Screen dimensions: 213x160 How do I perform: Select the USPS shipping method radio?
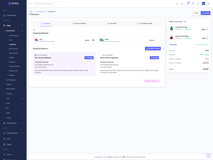tap(158, 40)
